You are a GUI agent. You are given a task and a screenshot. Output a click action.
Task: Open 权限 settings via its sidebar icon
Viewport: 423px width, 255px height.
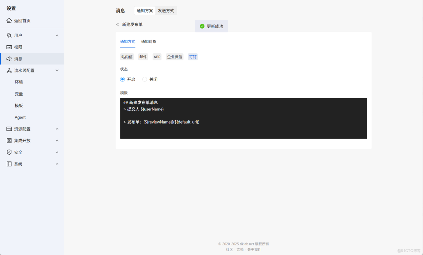[x=9, y=47]
